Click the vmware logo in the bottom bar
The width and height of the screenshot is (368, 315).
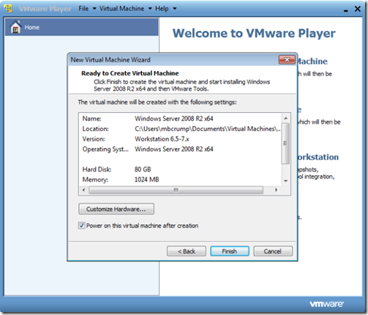(x=326, y=304)
